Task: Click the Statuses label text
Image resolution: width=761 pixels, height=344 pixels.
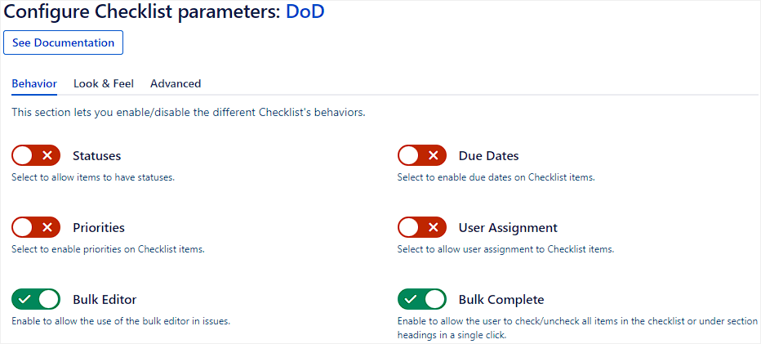Action: (x=96, y=156)
